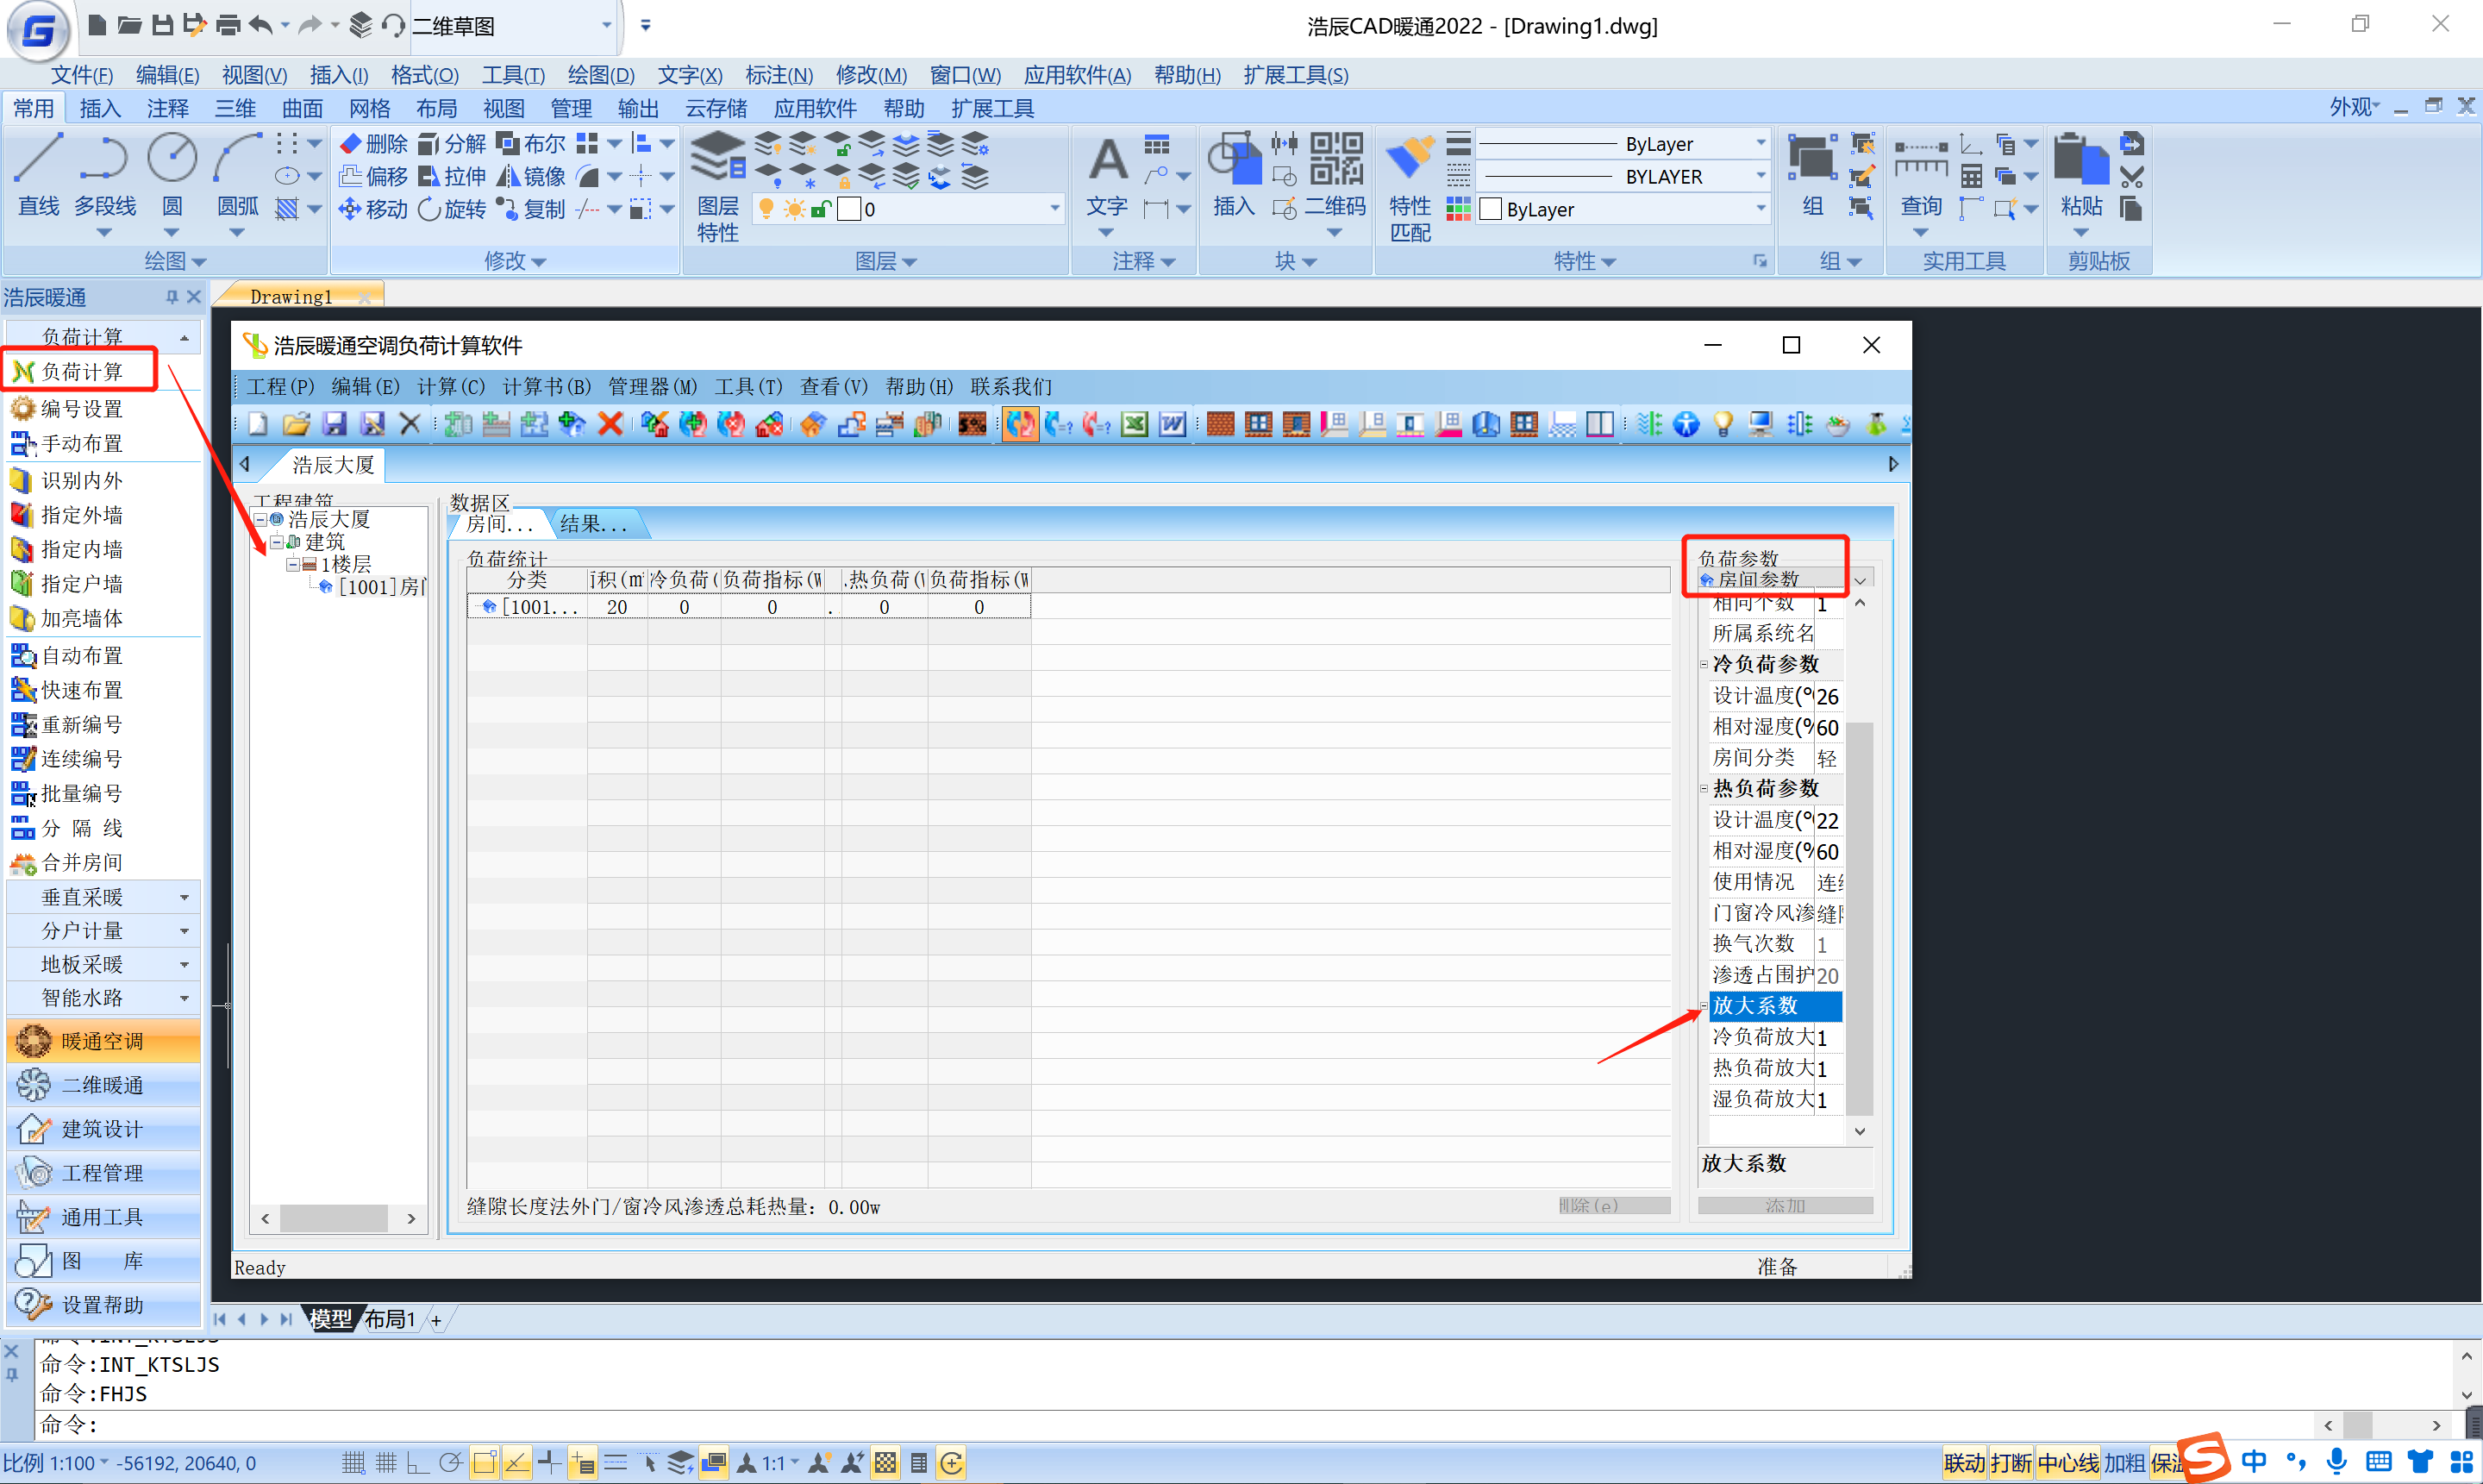Toggle 加粗 in status bar
The height and width of the screenshot is (1484, 2483).
click(x=2123, y=1464)
